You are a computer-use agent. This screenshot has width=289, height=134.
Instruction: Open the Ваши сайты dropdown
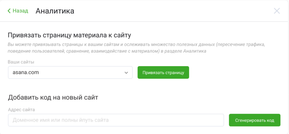pos(70,73)
